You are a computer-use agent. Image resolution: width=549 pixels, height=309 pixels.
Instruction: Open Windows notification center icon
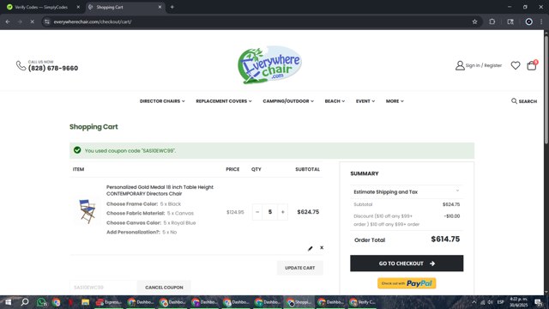click(x=539, y=302)
